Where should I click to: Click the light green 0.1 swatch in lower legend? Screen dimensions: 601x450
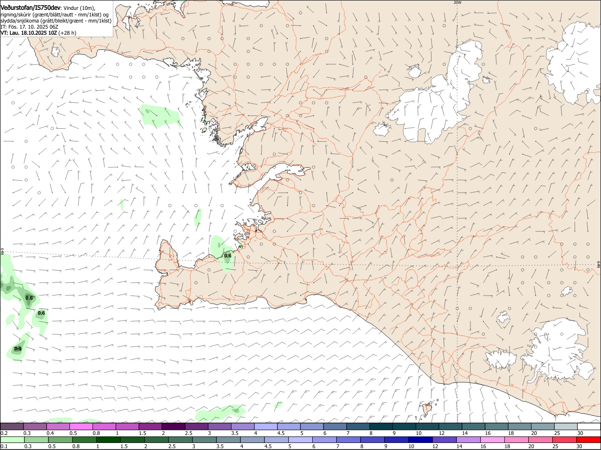pyautogui.click(x=12, y=440)
